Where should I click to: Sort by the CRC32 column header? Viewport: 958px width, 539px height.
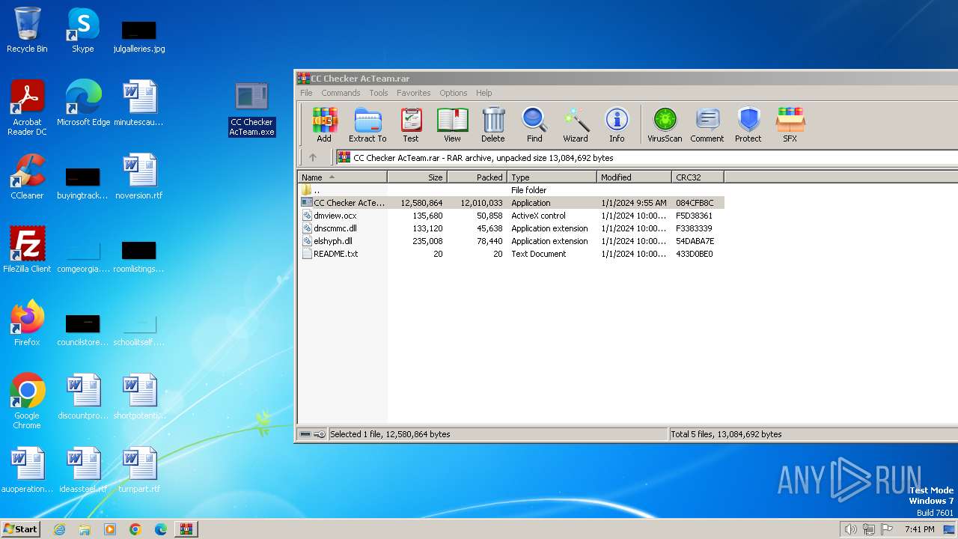pos(698,177)
